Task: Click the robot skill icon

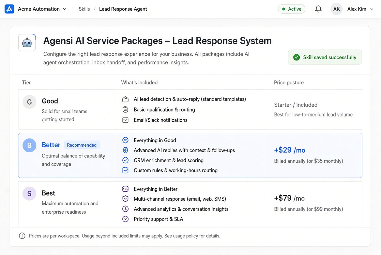Action: (x=27, y=42)
